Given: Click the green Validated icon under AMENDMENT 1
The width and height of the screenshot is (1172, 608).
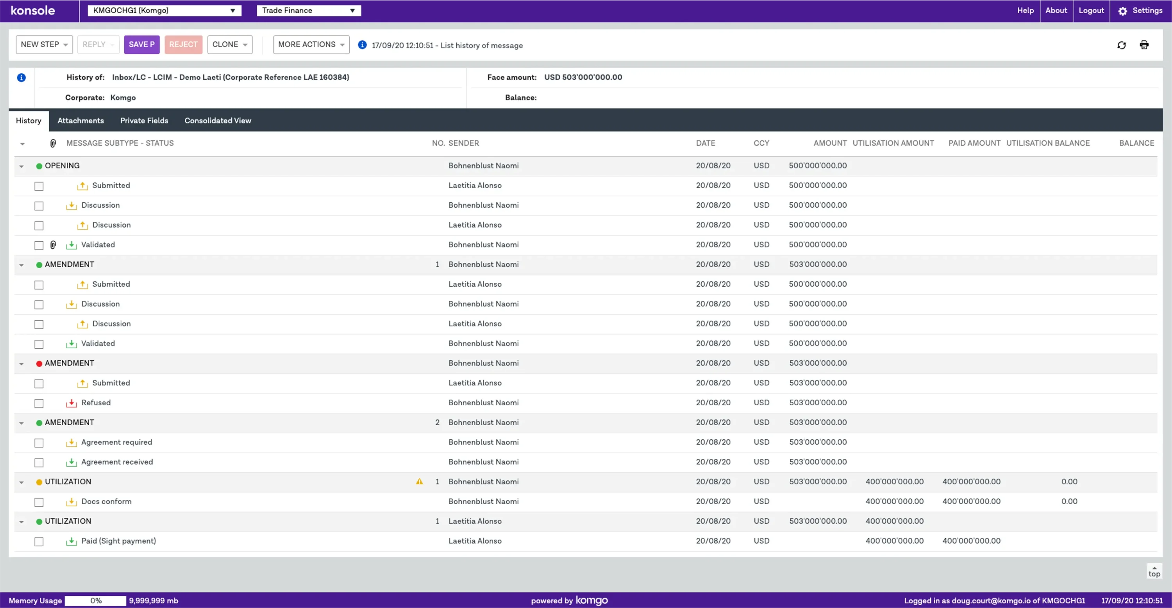Looking at the screenshot, I should click(x=71, y=344).
